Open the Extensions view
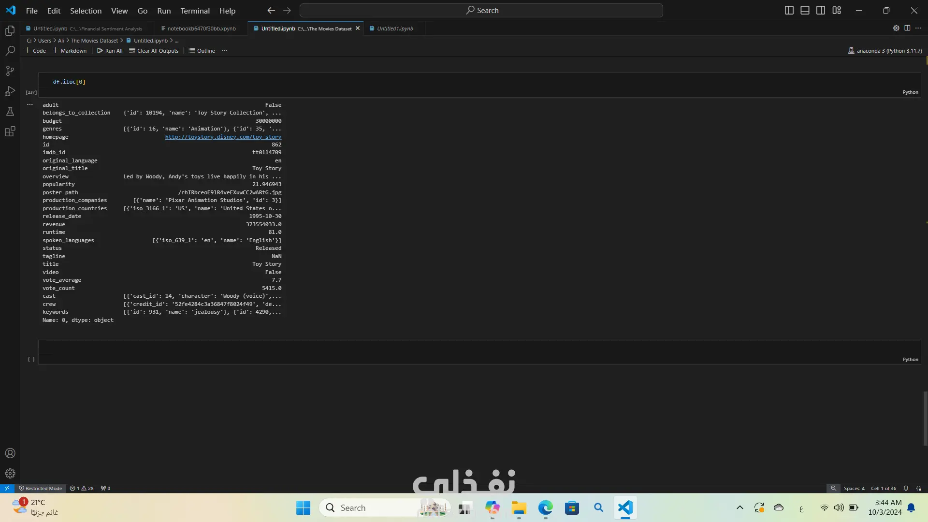 (x=10, y=131)
